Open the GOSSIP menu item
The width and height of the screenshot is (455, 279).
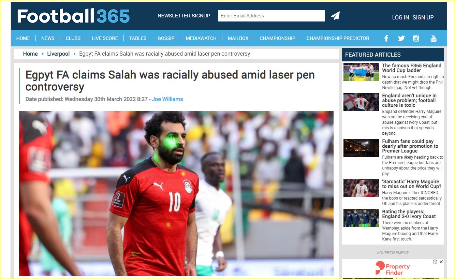click(166, 38)
